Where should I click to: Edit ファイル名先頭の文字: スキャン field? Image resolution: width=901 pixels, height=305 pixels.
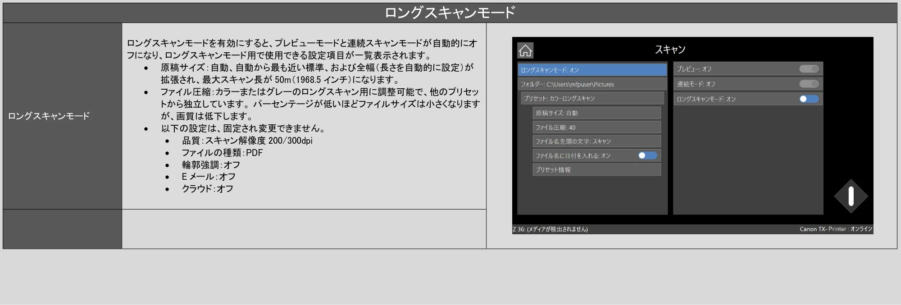point(597,141)
